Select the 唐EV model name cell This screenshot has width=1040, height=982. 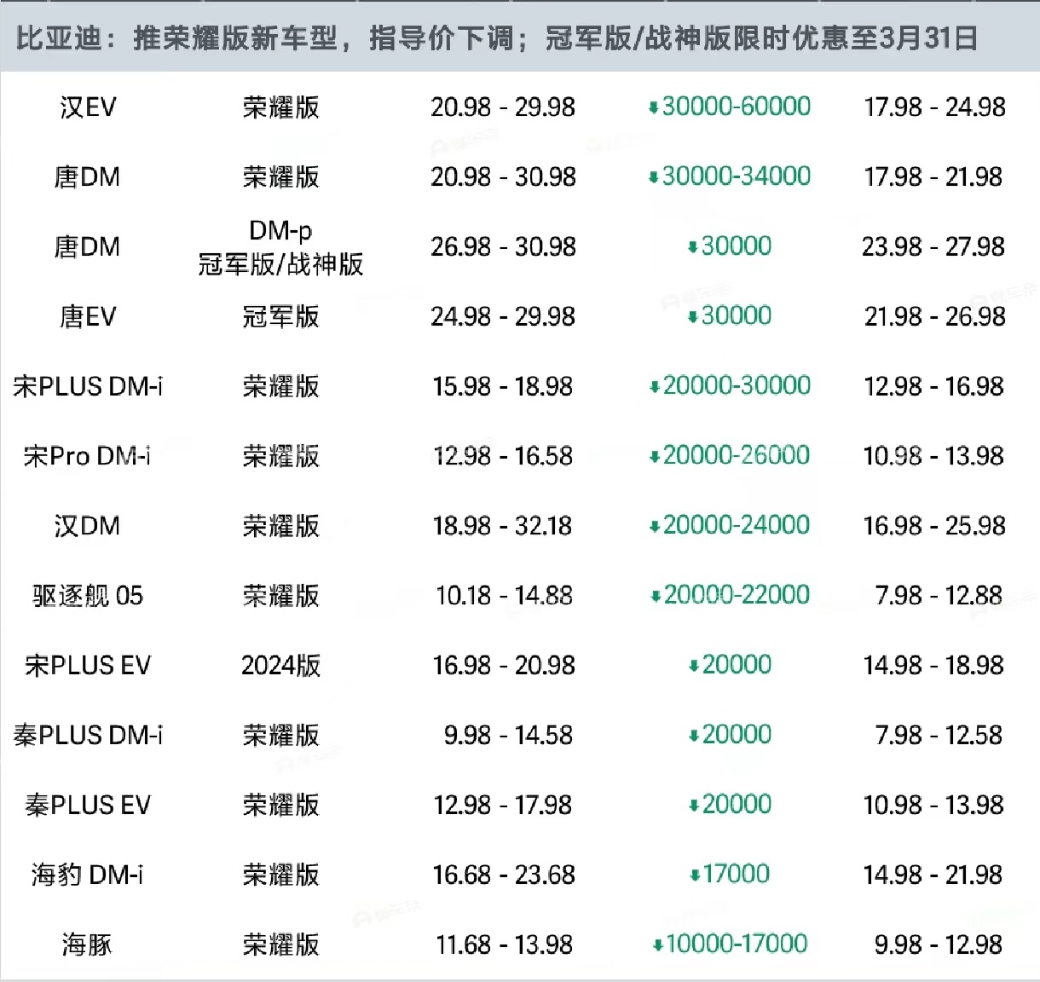(x=88, y=317)
